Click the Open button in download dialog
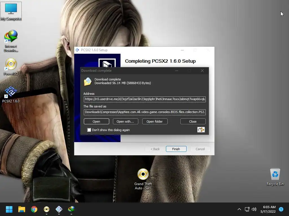 (97, 121)
